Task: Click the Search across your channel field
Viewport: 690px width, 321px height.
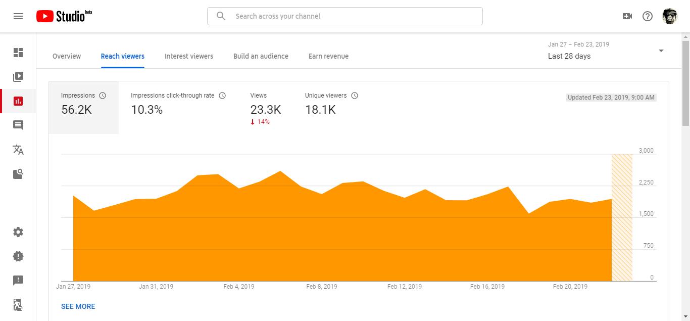Action: [x=344, y=16]
